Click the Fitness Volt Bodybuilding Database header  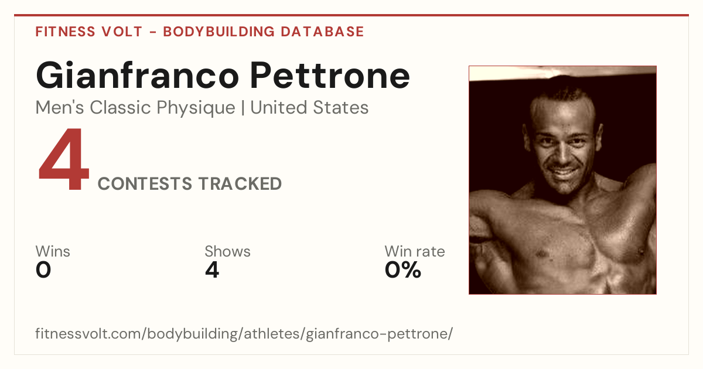coord(200,32)
